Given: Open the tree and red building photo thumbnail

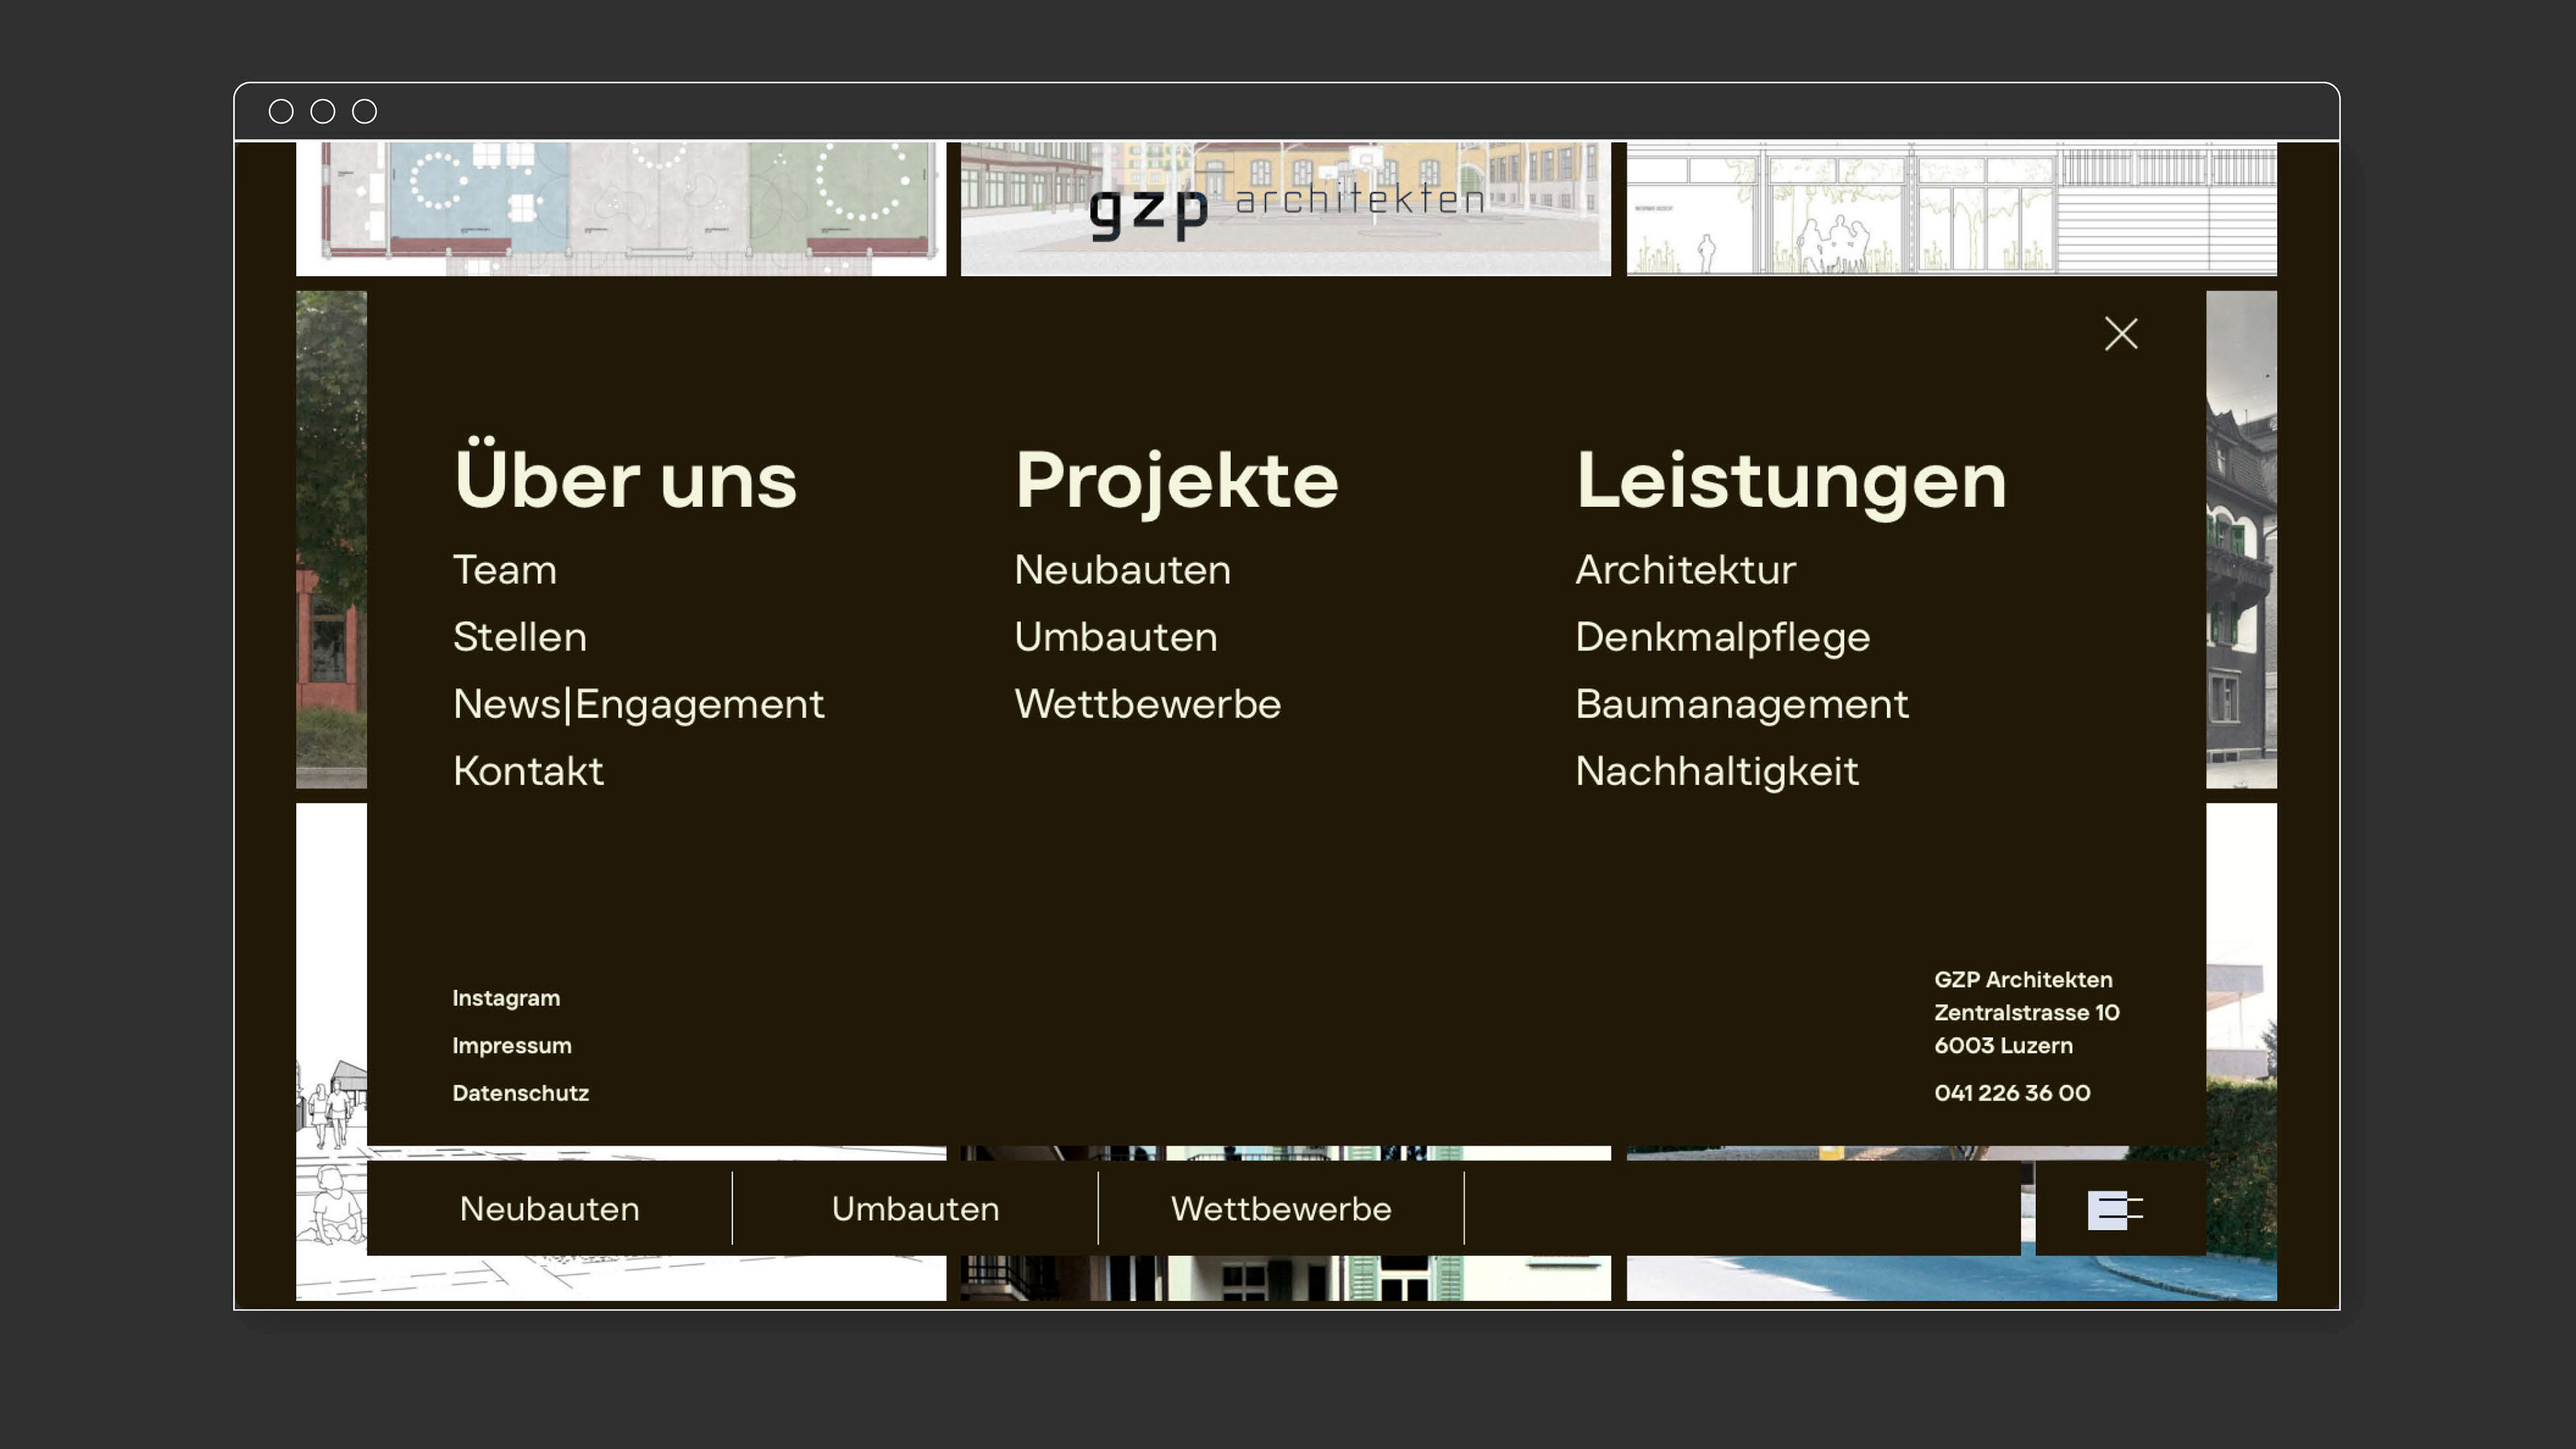Looking at the screenshot, I should click(x=331, y=540).
